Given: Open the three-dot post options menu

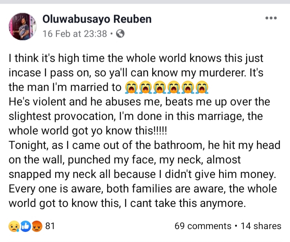Looking at the screenshot, I should [x=271, y=19].
